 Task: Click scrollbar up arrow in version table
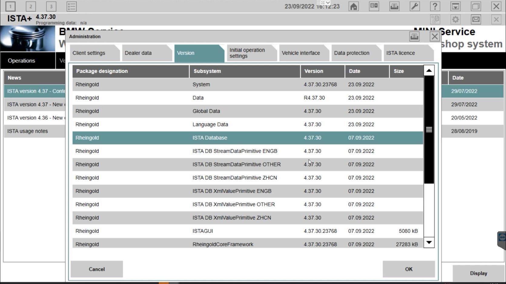429,71
